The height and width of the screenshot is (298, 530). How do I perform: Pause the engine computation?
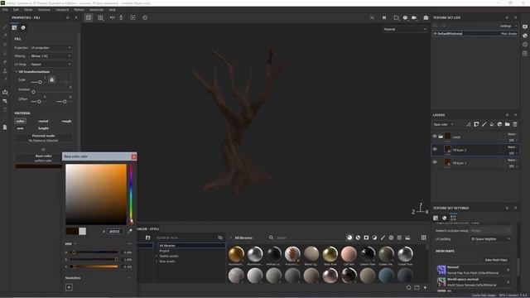(384, 17)
